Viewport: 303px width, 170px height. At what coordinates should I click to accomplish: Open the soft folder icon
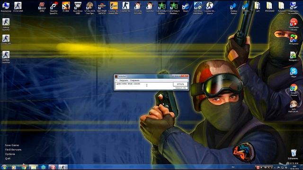point(258,7)
